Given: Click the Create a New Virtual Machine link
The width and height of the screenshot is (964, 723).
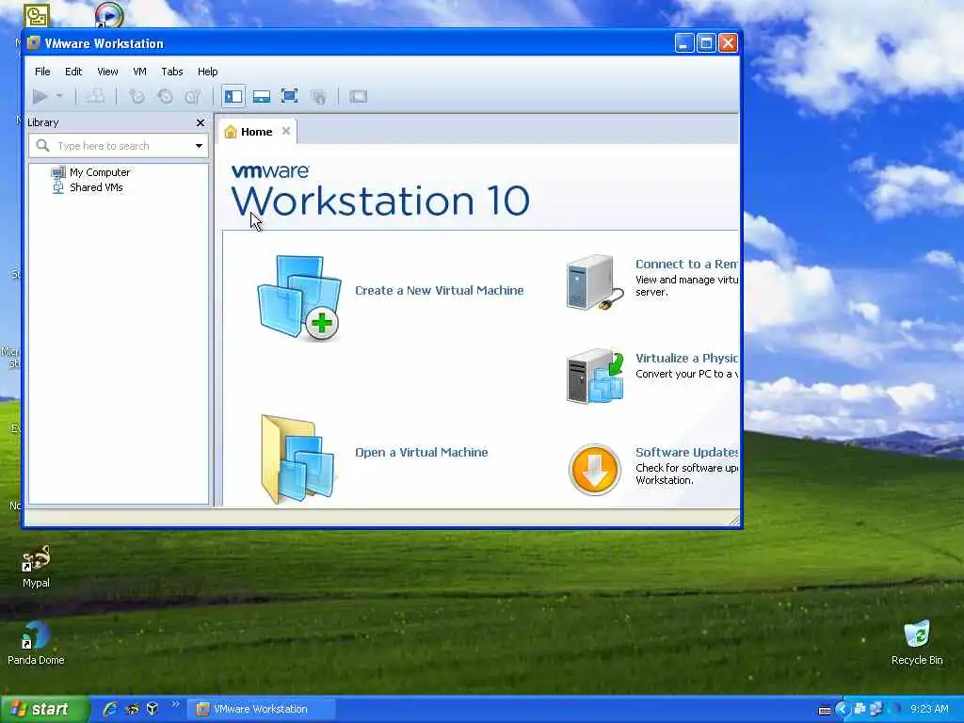Looking at the screenshot, I should (440, 290).
